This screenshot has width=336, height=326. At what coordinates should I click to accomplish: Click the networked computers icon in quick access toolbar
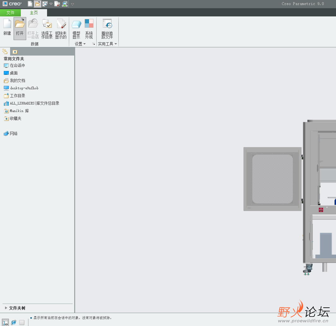pyautogui.click(x=65, y=4)
